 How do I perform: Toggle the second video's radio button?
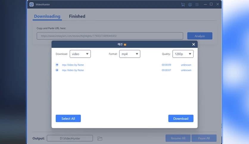[57, 70]
